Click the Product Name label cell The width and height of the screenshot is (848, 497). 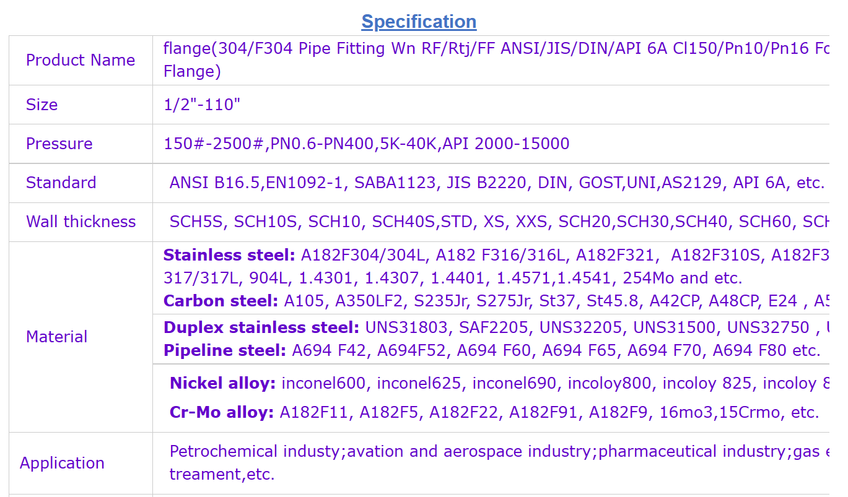click(x=81, y=60)
